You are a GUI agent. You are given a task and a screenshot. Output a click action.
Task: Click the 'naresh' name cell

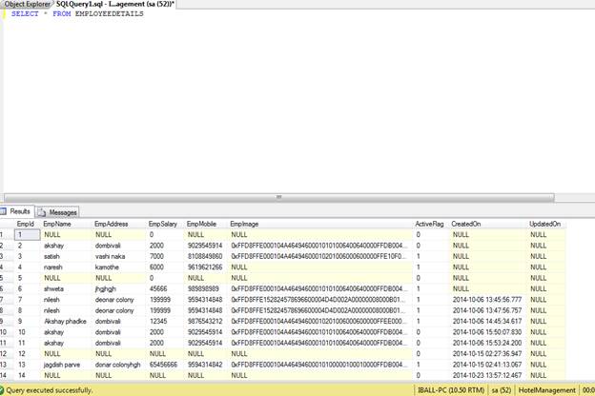67,267
